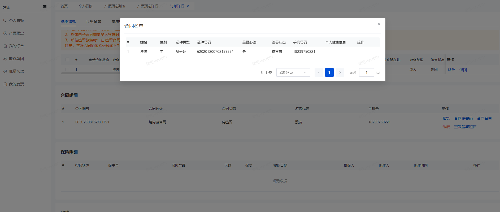The width and height of the screenshot is (500, 212).
Task: Close the 合同名单 dialog
Action: tap(379, 24)
